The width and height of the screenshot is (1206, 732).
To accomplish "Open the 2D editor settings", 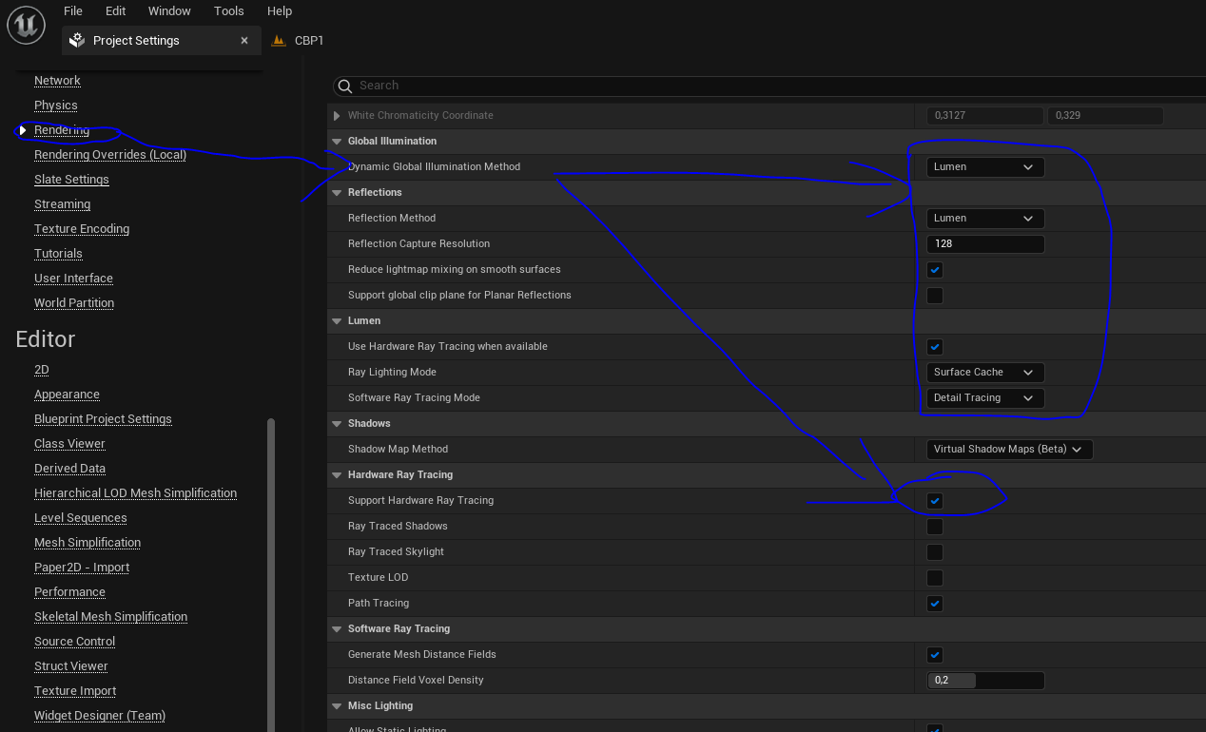I will 42,370.
